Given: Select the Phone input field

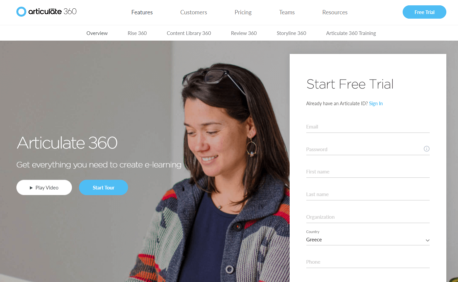Looking at the screenshot, I should point(368,262).
